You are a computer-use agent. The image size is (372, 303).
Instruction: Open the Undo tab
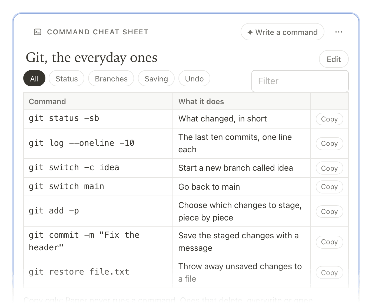pos(194,78)
